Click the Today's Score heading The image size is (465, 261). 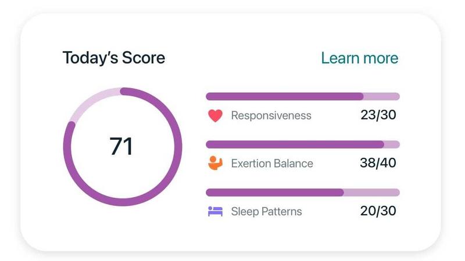click(113, 58)
